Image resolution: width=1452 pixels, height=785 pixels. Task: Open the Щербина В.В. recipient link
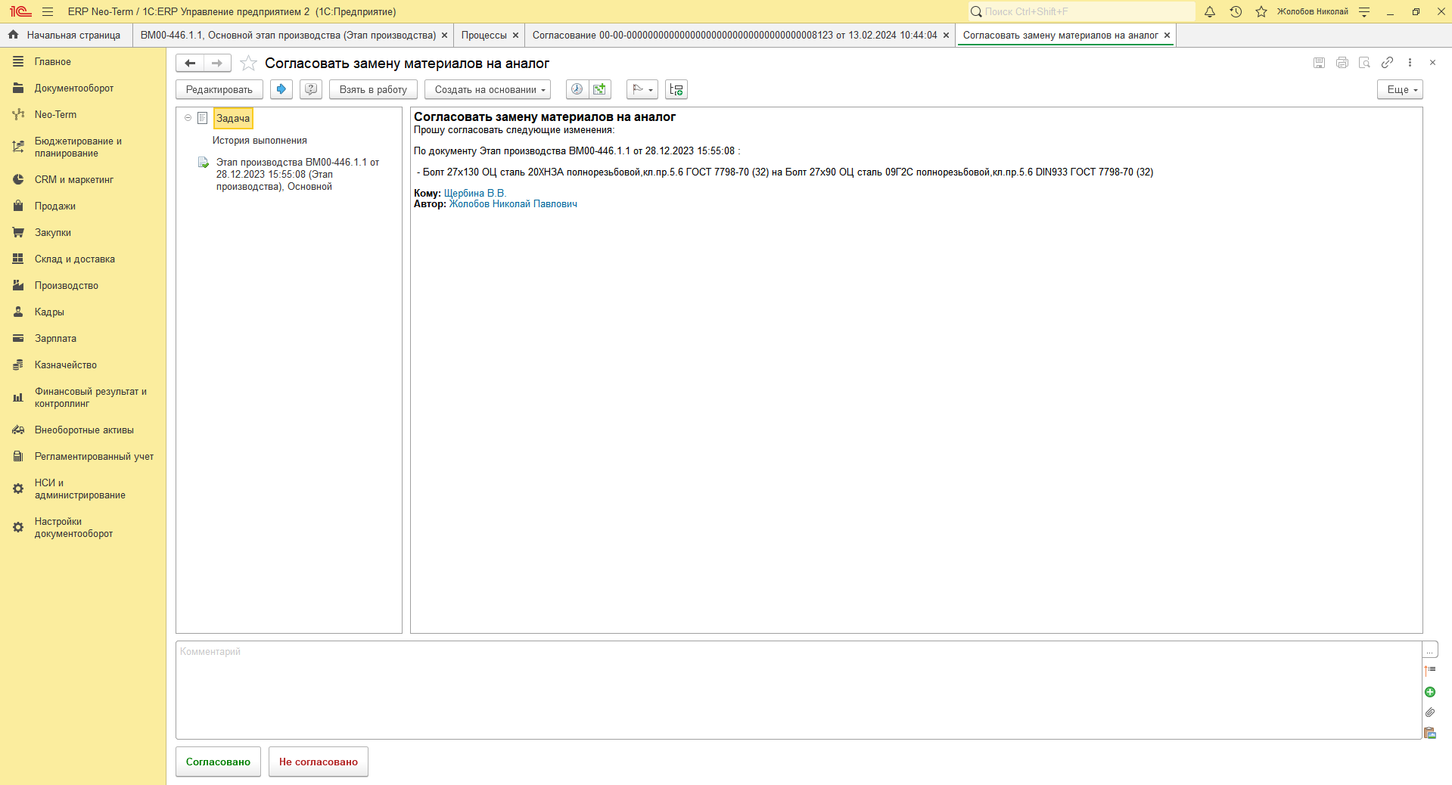coord(474,194)
